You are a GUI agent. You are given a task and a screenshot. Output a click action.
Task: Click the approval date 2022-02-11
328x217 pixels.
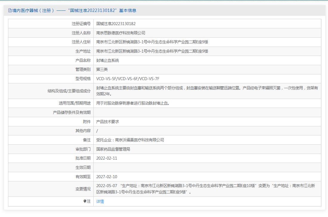click(107, 158)
